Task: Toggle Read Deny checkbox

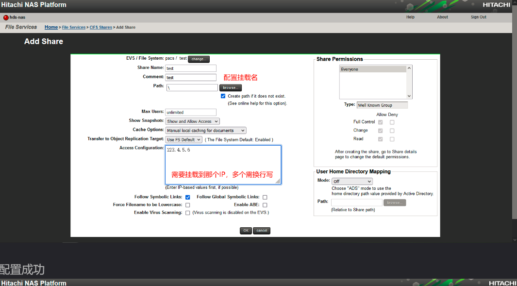Action: tap(392, 139)
